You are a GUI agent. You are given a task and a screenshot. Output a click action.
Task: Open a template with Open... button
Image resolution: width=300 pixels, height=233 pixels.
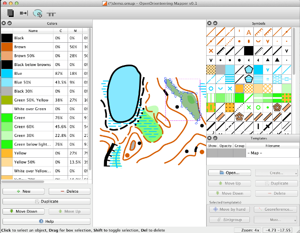click(x=229, y=173)
